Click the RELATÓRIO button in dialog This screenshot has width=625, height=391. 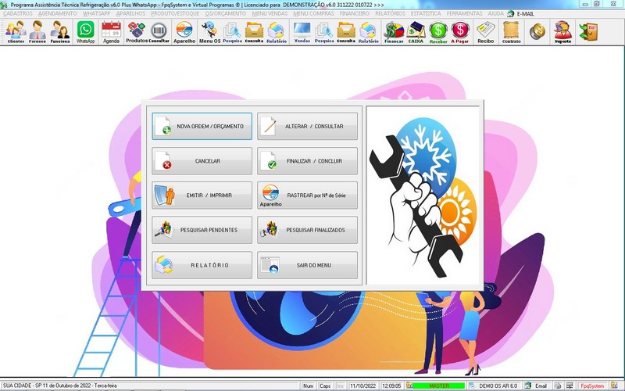coord(202,265)
